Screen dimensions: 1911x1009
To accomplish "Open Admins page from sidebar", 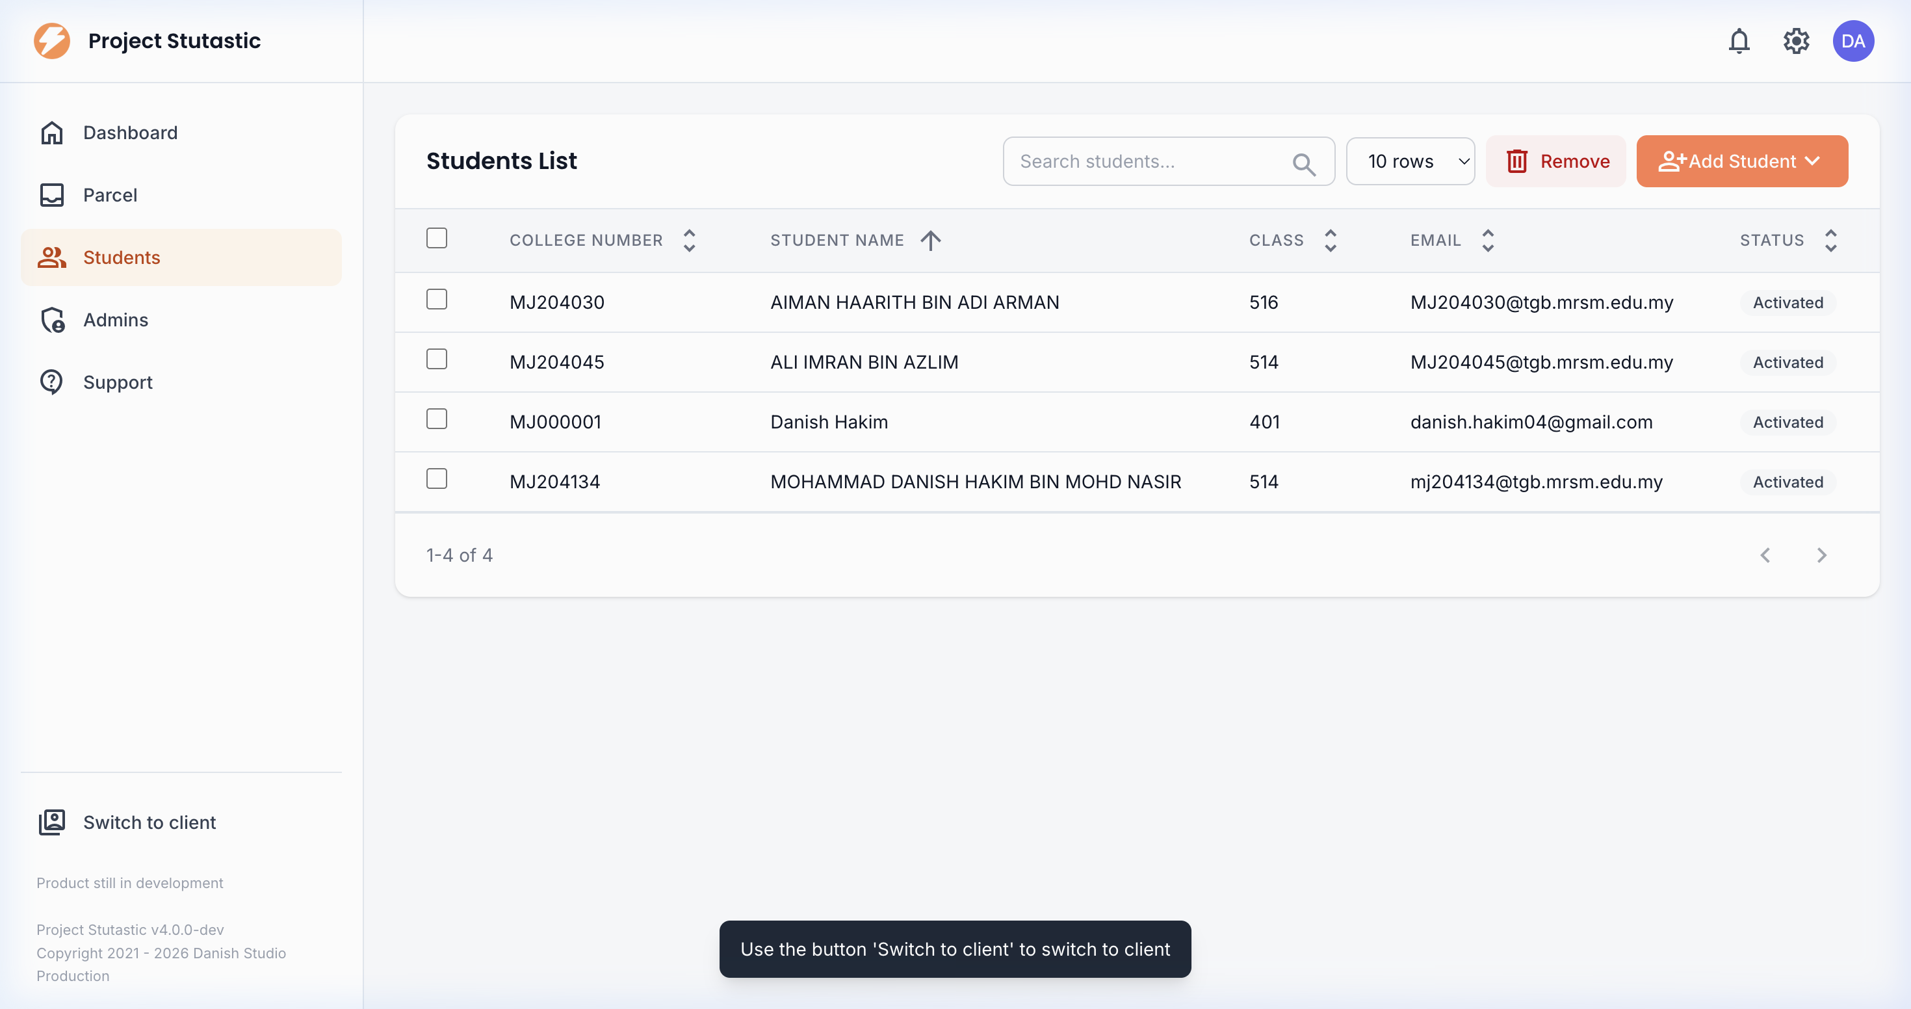I will (x=115, y=320).
